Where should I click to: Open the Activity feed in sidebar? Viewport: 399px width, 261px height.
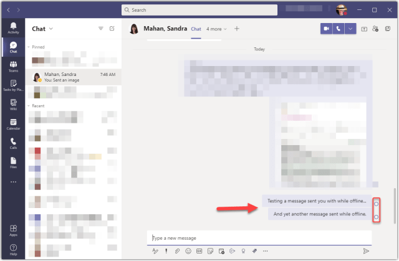[x=13, y=27]
